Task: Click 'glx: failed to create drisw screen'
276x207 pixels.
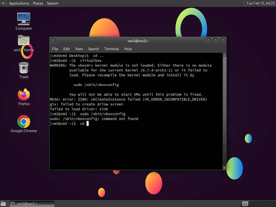Action: [x=87, y=104]
